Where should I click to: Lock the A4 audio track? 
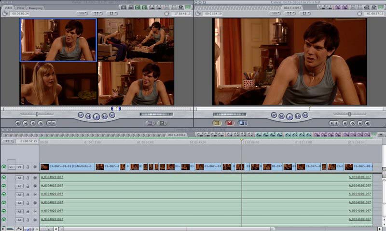click(x=28, y=203)
